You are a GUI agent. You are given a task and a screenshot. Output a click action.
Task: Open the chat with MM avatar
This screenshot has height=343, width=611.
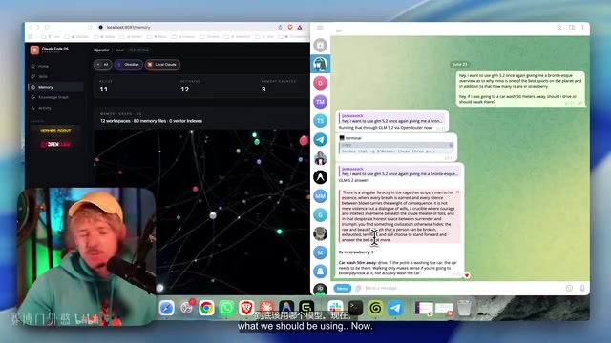[x=321, y=196]
